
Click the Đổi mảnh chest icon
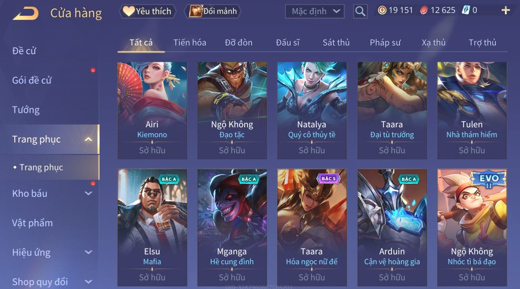click(x=195, y=11)
